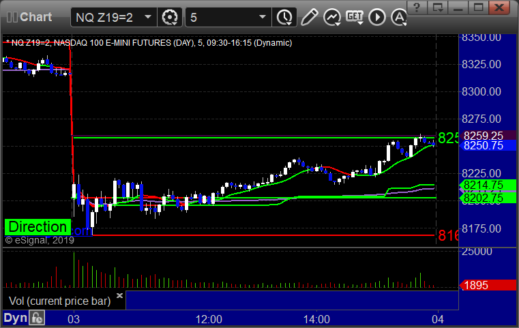Click the 8175.00 price axis label
519x328 pixels.
point(481,228)
